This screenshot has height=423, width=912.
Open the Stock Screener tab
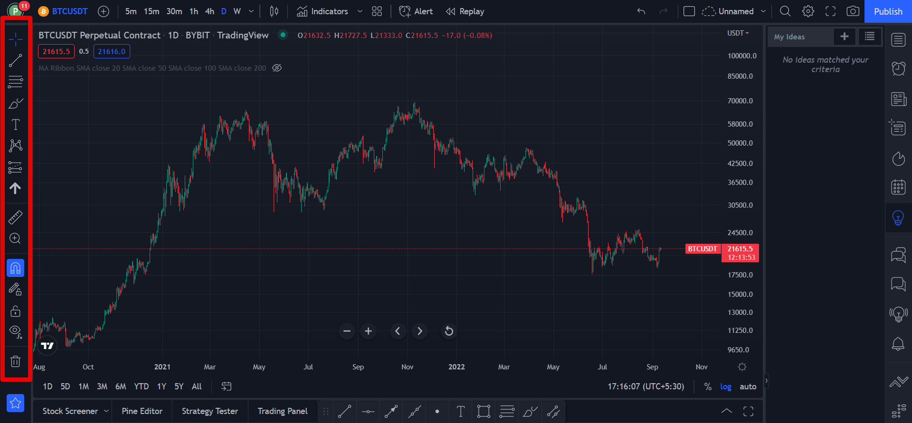(x=70, y=411)
